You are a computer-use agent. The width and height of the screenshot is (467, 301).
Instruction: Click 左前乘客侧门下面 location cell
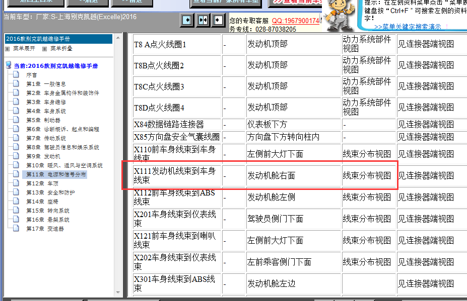(x=293, y=262)
